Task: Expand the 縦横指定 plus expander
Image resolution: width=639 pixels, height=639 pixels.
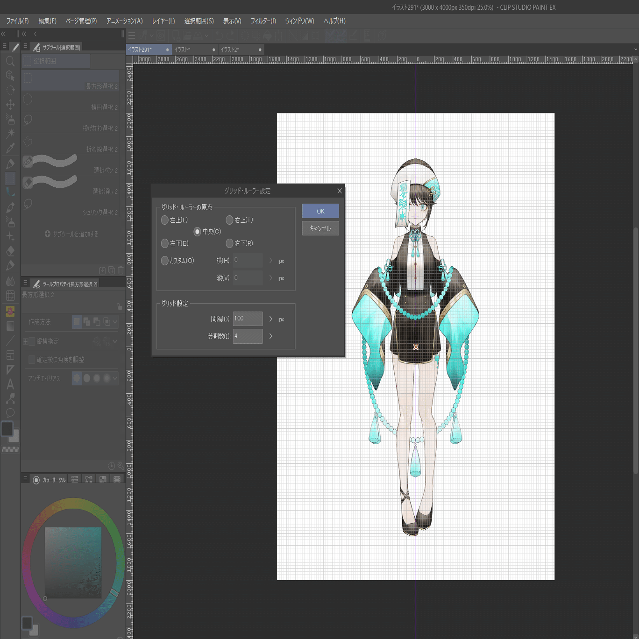Action: [x=25, y=341]
